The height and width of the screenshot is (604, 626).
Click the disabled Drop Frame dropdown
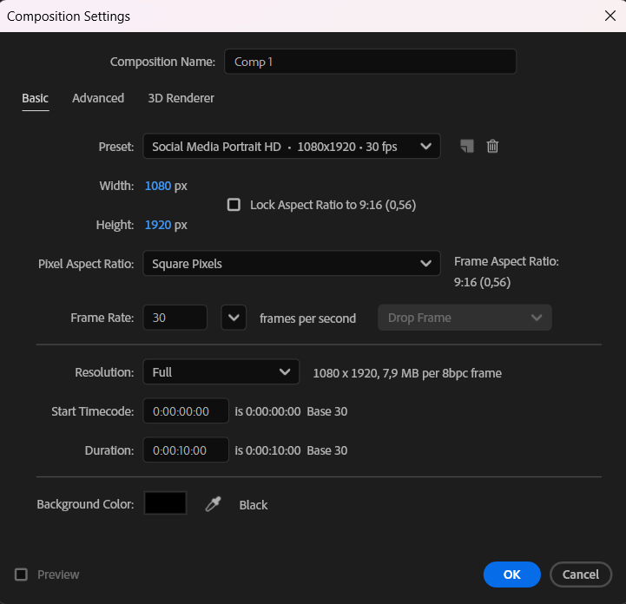click(x=465, y=318)
